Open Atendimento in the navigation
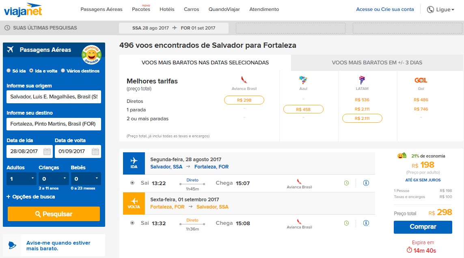The width and height of the screenshot is (464, 258). (x=264, y=9)
